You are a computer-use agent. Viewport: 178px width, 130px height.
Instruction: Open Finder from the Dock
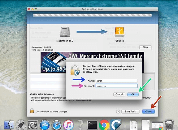click(x=9, y=125)
